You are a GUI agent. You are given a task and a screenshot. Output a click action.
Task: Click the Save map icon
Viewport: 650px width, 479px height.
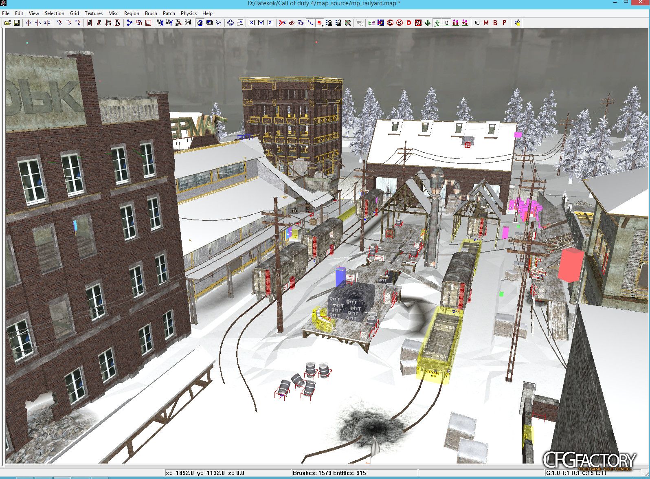[17, 23]
